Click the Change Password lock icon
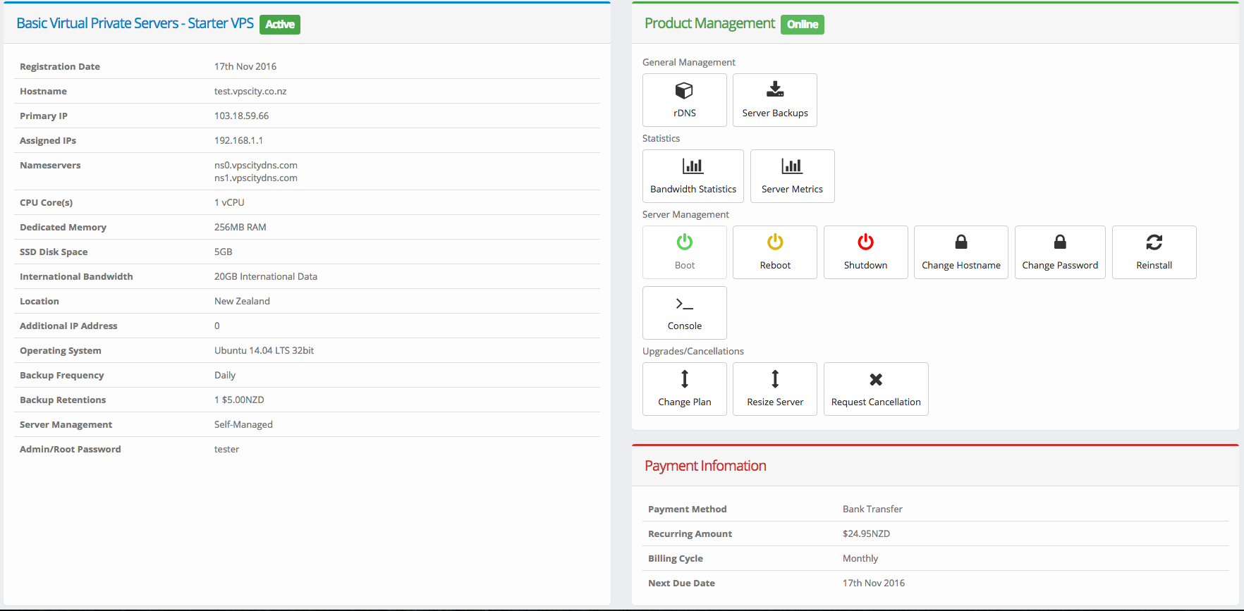This screenshot has width=1244, height=611. click(x=1059, y=242)
